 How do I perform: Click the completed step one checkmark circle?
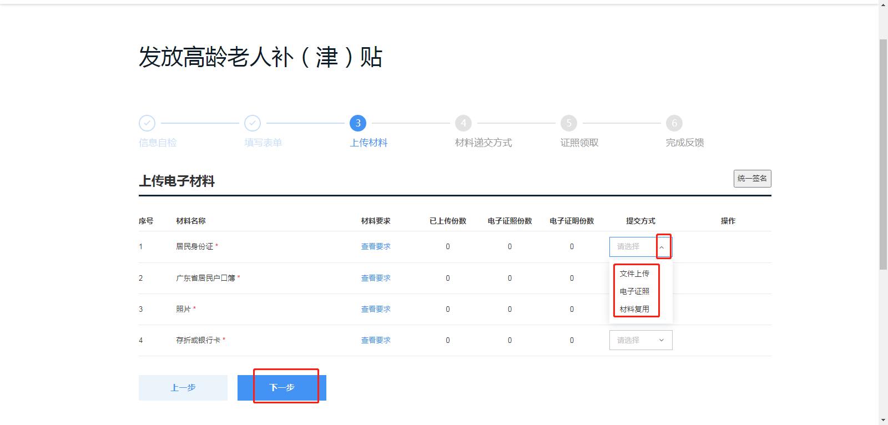[147, 123]
